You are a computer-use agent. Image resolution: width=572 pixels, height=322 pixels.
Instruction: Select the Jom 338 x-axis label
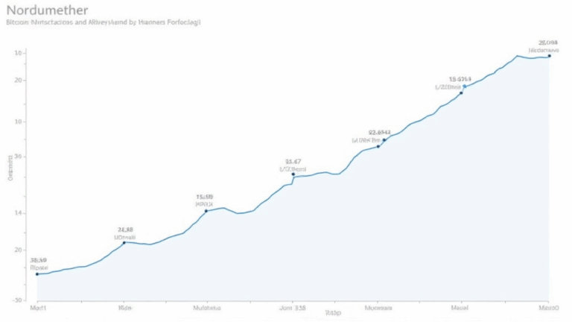click(x=293, y=306)
